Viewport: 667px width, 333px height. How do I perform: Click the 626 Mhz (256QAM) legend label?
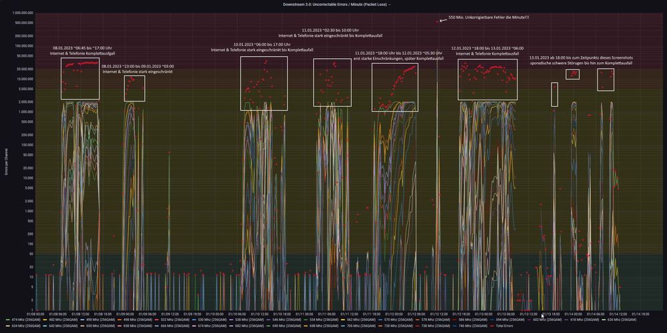(x=622, y=320)
